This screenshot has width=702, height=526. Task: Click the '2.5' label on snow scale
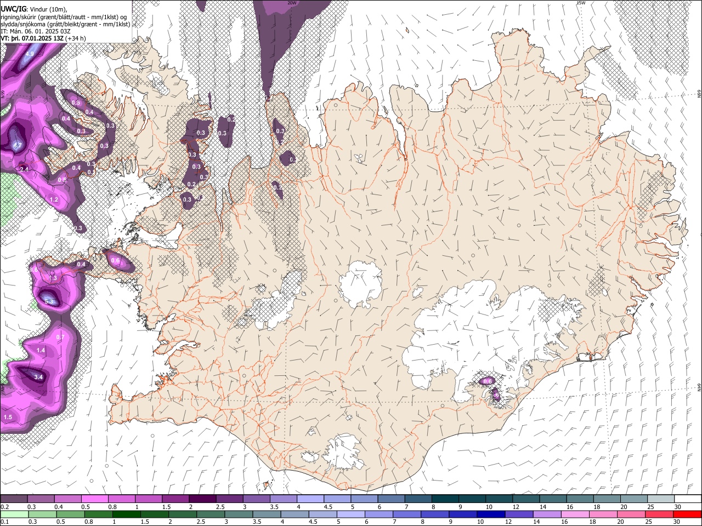pyautogui.click(x=219, y=507)
